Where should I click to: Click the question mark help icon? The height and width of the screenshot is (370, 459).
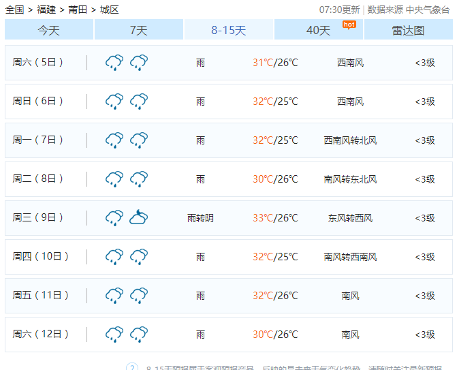click(132, 367)
